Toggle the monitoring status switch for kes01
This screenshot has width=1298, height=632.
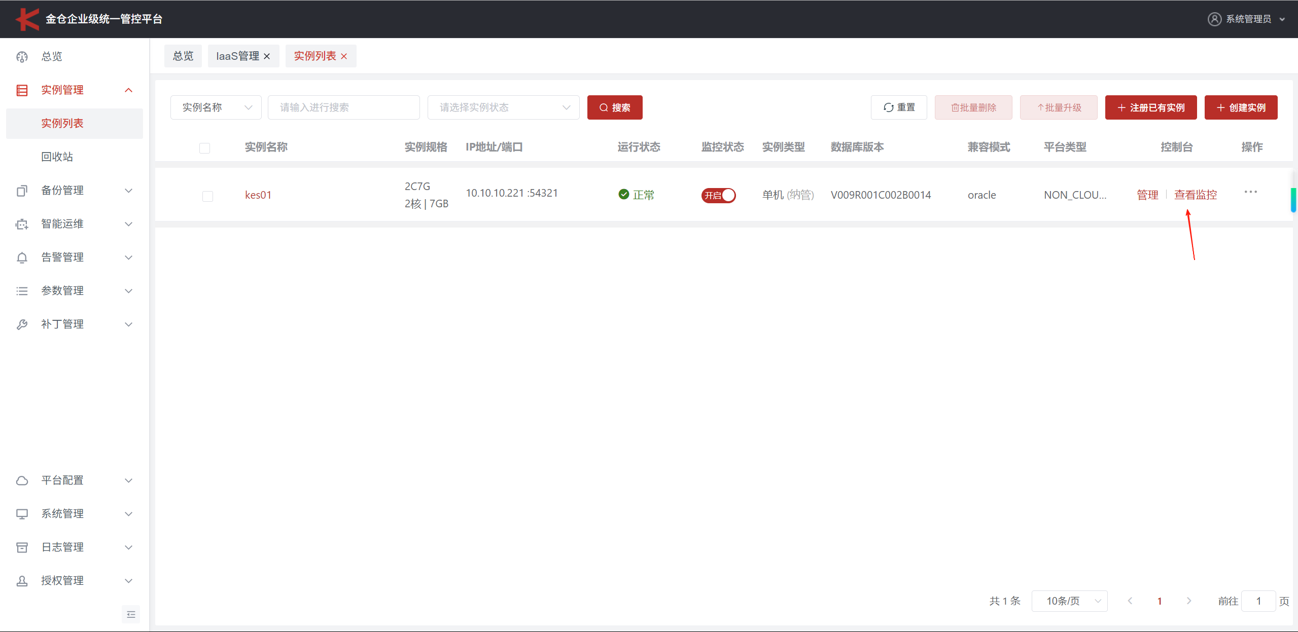[718, 195]
